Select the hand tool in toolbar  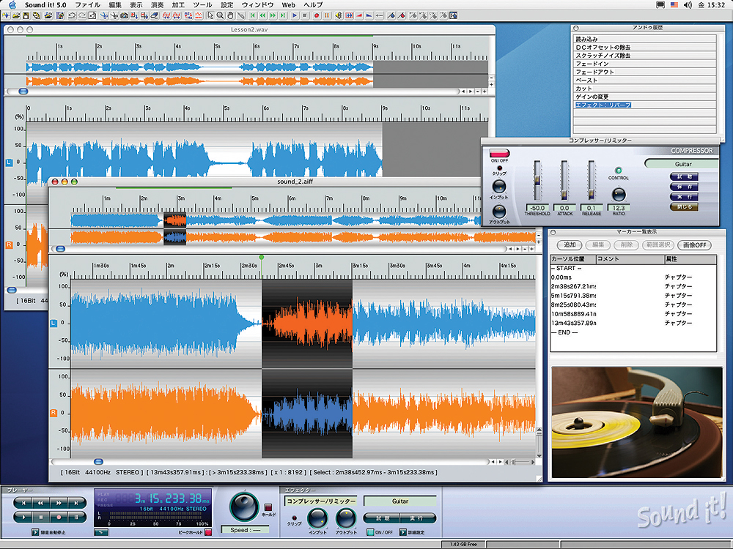(230, 16)
